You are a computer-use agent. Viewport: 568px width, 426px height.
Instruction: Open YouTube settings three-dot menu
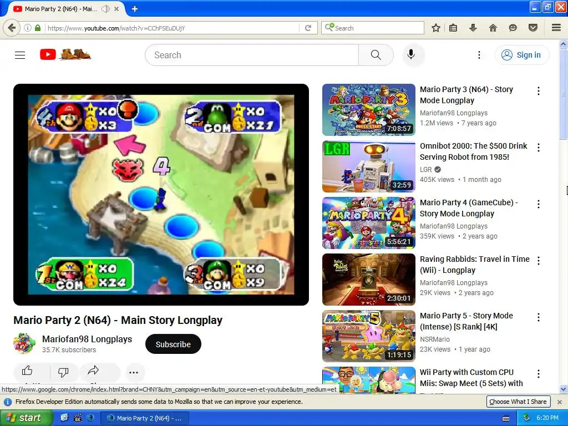point(479,55)
